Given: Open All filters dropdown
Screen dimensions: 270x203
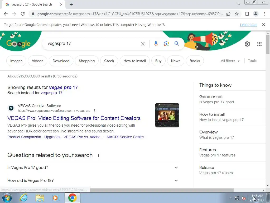Looking at the screenshot, I should point(230,61).
